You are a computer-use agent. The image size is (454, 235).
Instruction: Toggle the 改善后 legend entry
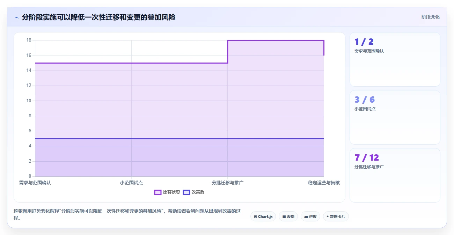(x=193, y=192)
